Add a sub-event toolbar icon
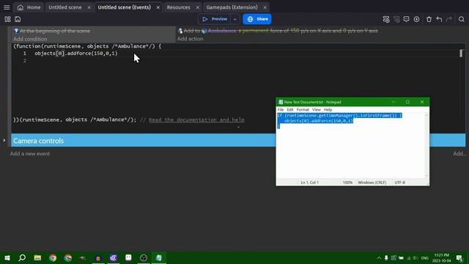Image resolution: width=469 pixels, height=264 pixels. [x=396, y=19]
